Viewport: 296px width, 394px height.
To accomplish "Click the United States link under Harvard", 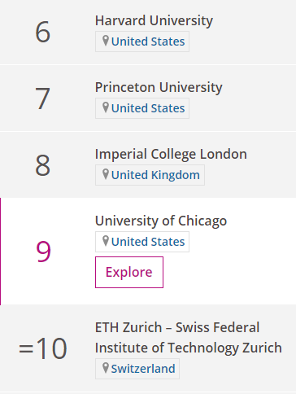I will pos(148,42).
